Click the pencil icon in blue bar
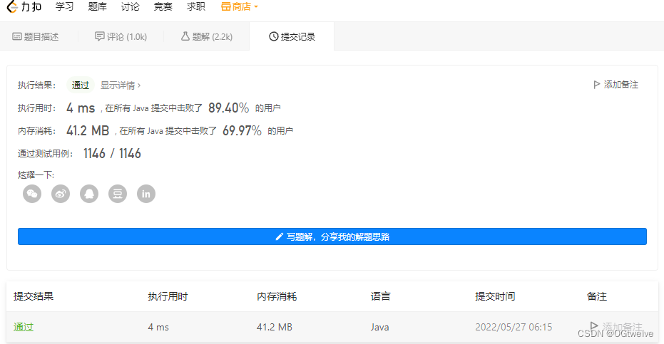The width and height of the screenshot is (664, 344). (279, 236)
